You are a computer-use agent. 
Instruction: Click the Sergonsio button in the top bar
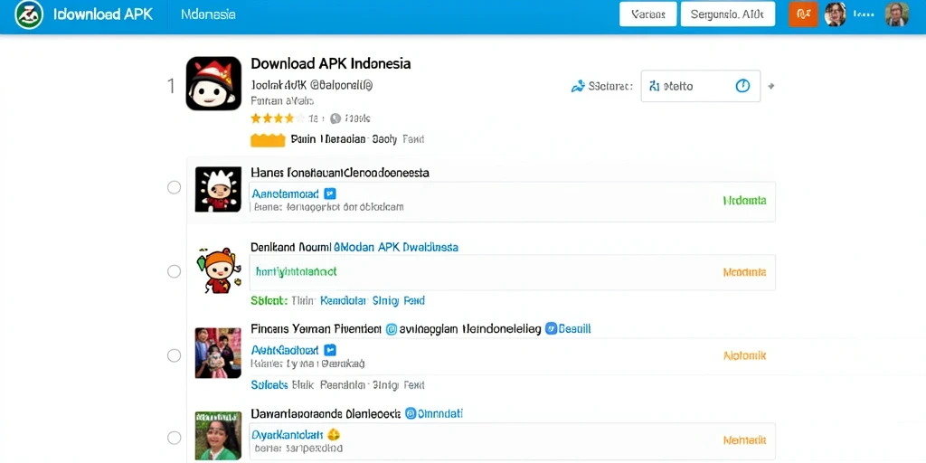[728, 14]
